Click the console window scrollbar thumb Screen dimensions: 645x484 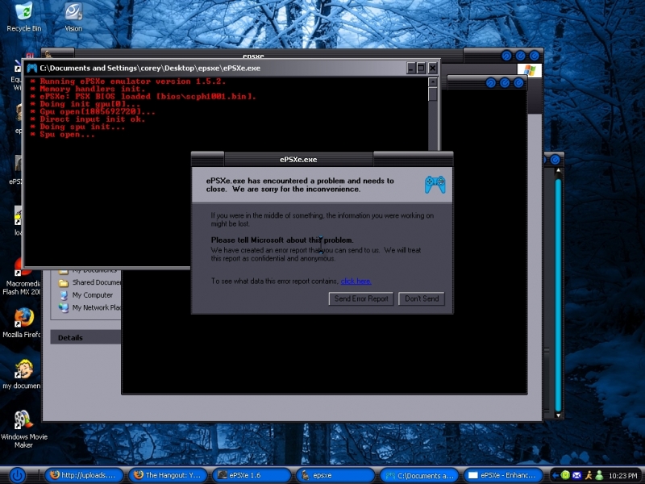click(433, 94)
